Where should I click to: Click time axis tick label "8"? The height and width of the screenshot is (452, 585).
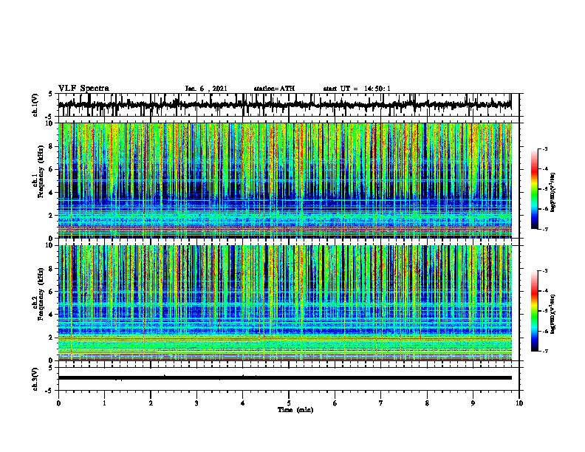(427, 403)
